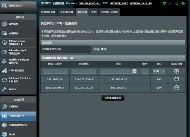190x137 pixels.
Task: Open the Switch Control tab
Action: [x=109, y=12]
